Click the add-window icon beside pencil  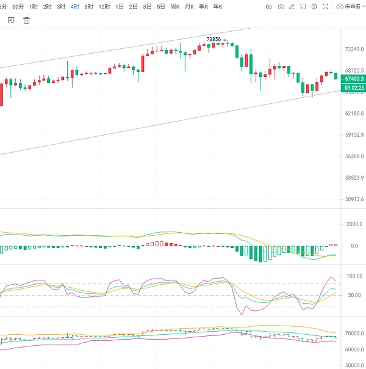(x=303, y=7)
